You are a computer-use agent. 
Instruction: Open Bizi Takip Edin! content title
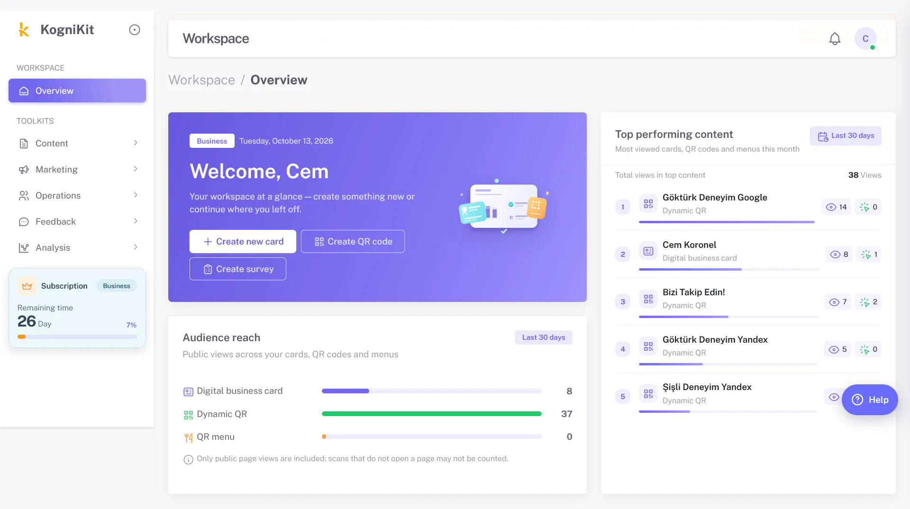point(693,292)
